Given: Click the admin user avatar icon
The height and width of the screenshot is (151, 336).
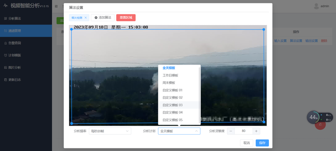Looking at the screenshot, I should pyautogui.click(x=316, y=6).
